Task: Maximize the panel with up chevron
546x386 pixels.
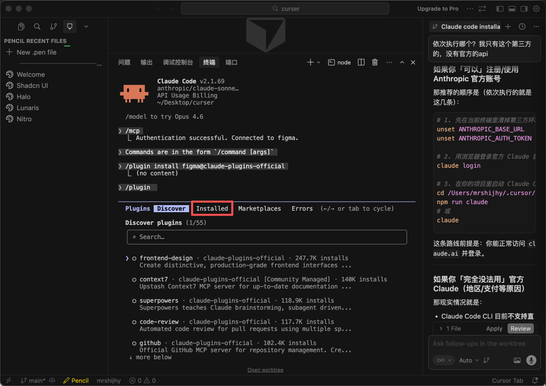Action: [x=402, y=62]
